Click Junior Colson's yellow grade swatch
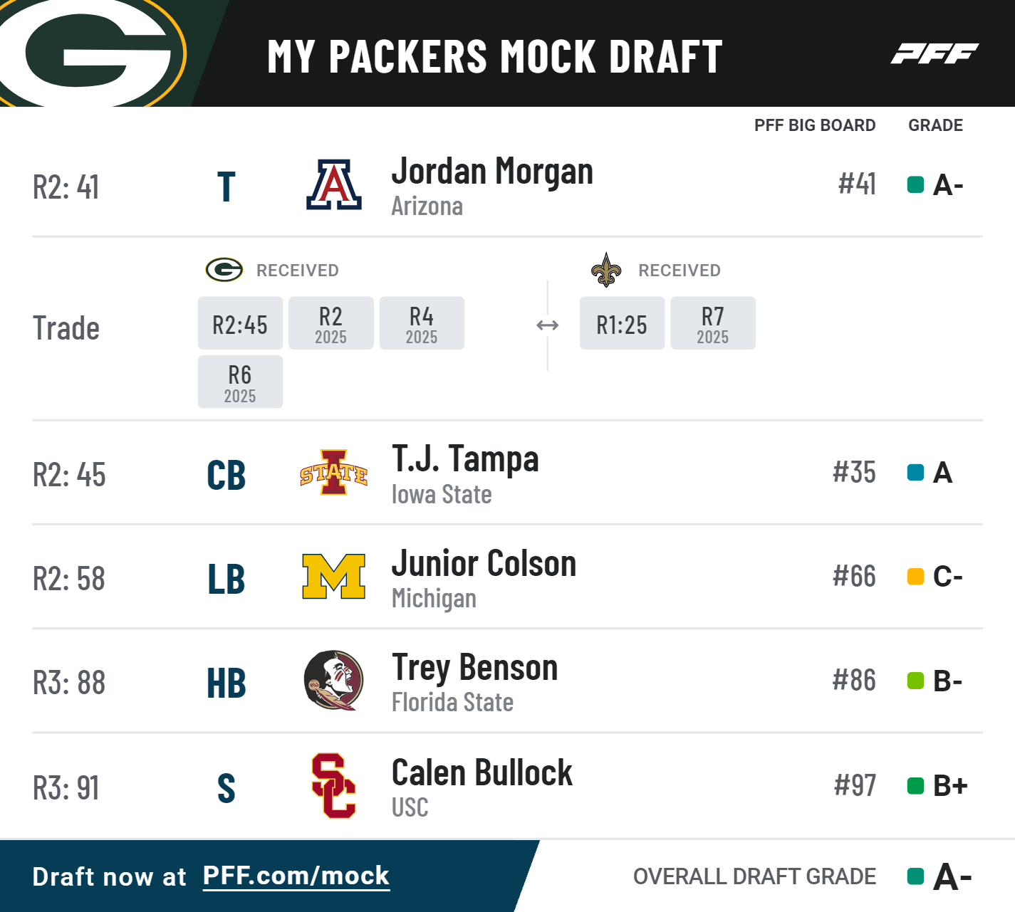The height and width of the screenshot is (912, 1015). pyautogui.click(x=915, y=577)
